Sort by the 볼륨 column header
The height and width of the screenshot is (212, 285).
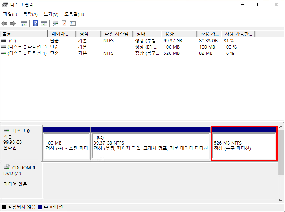click(24, 34)
